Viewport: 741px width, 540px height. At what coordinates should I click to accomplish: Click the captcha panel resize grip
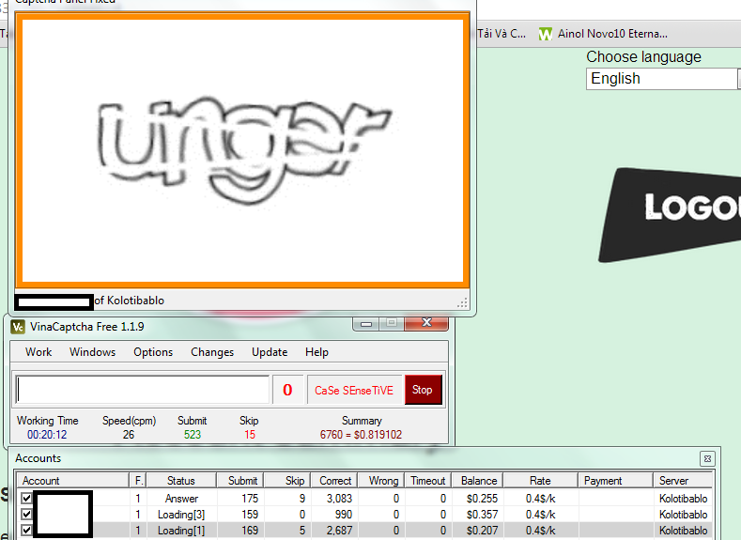[463, 302]
